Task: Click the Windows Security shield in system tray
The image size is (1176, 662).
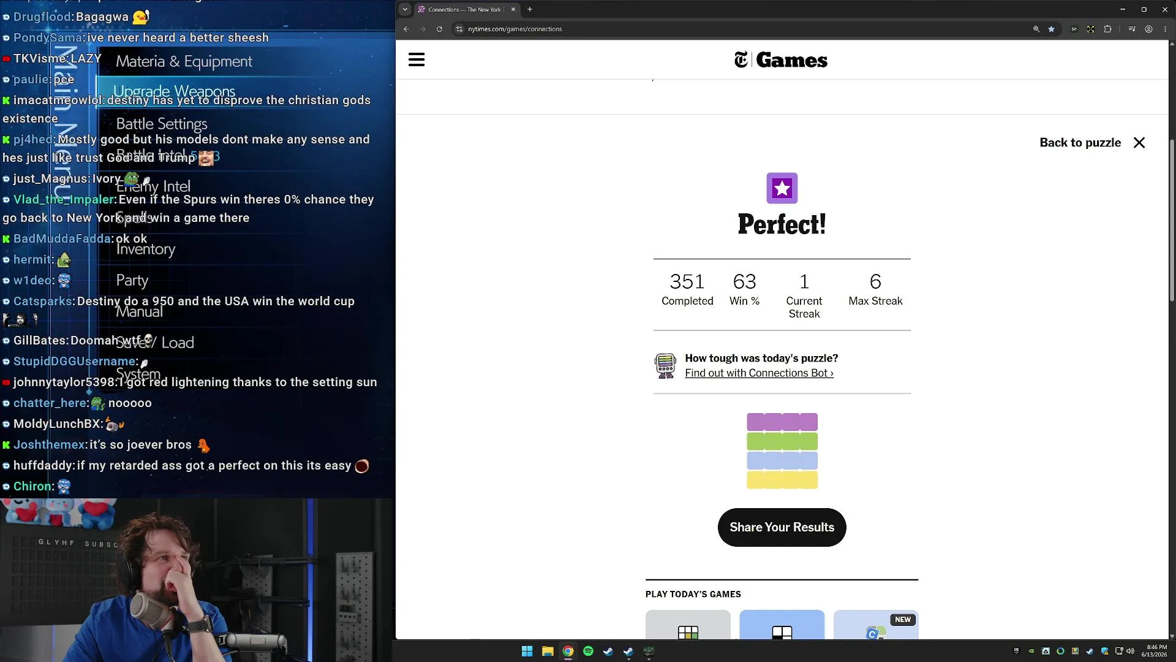Action: tap(1104, 651)
